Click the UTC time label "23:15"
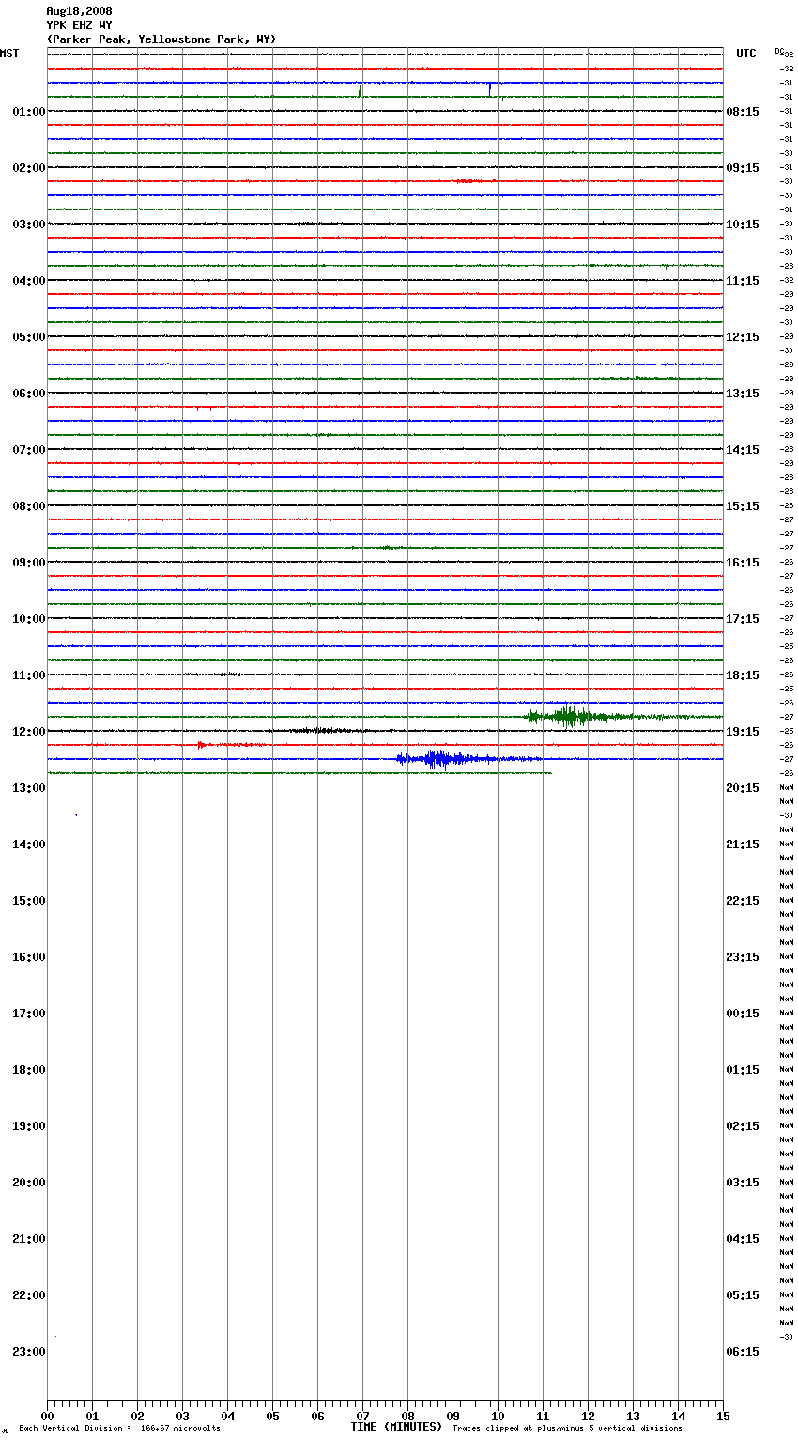 (x=743, y=957)
